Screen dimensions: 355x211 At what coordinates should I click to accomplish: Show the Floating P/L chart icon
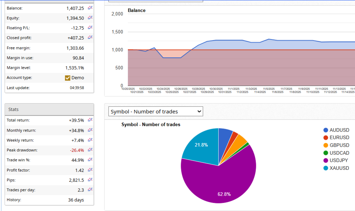(90, 27)
